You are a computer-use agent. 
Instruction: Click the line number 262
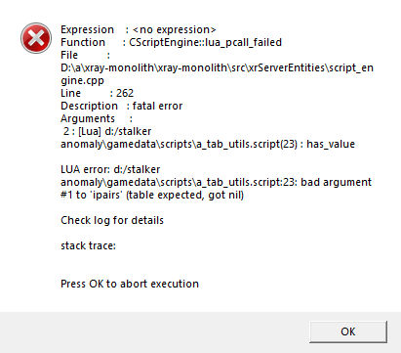[x=125, y=93]
